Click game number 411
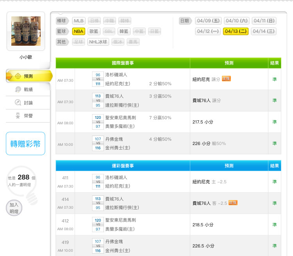 click(x=65, y=178)
